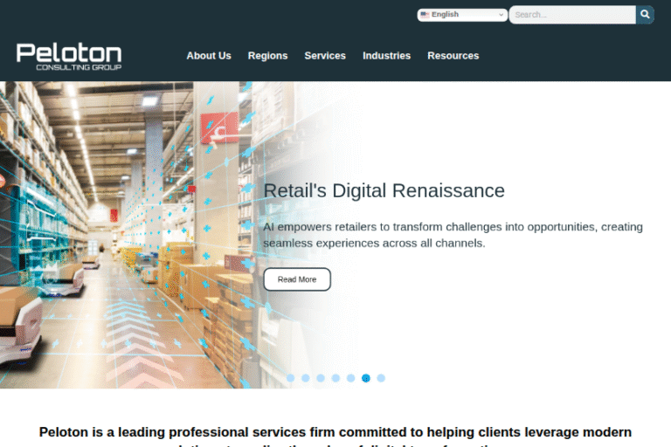Expand the Services navigation menu
This screenshot has width=671, height=447.
[325, 56]
